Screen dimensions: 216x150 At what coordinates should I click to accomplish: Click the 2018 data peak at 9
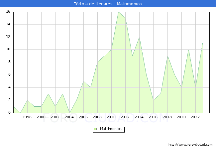click(x=167, y=56)
